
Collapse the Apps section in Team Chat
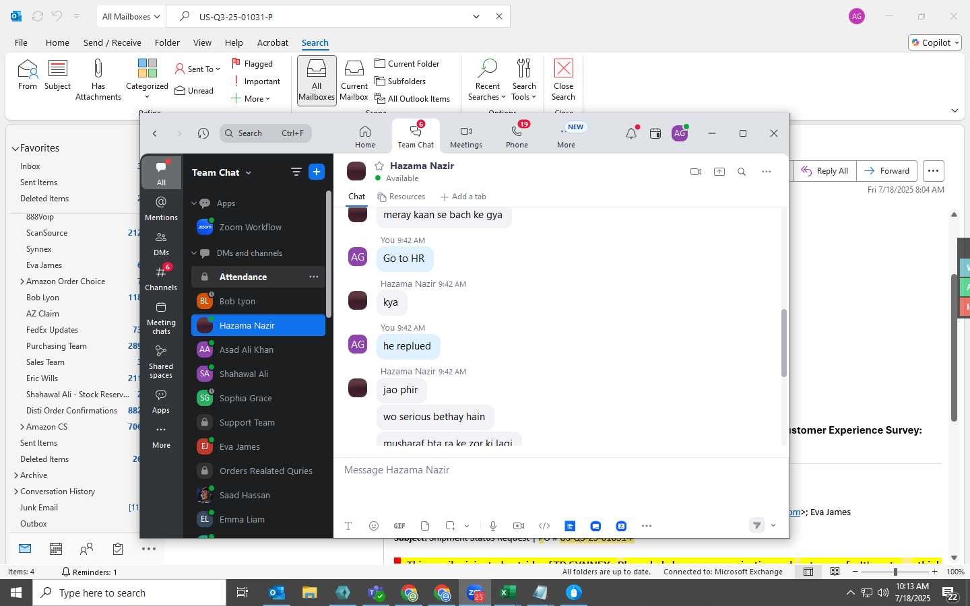[194, 203]
